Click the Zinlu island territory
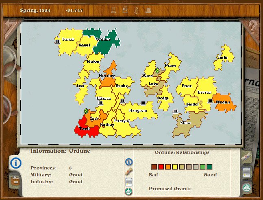Image resolution: width=263 pixels, height=200 pixels. click(224, 57)
